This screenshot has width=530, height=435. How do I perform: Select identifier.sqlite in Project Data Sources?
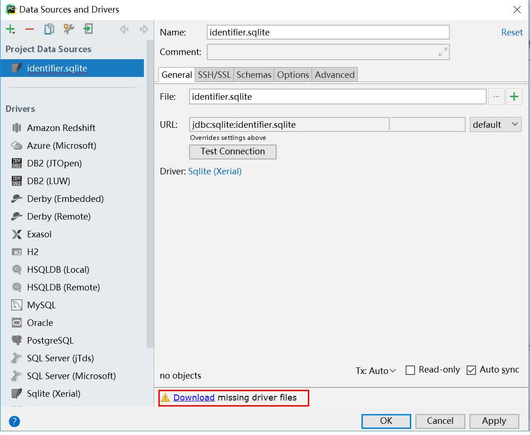coord(72,68)
